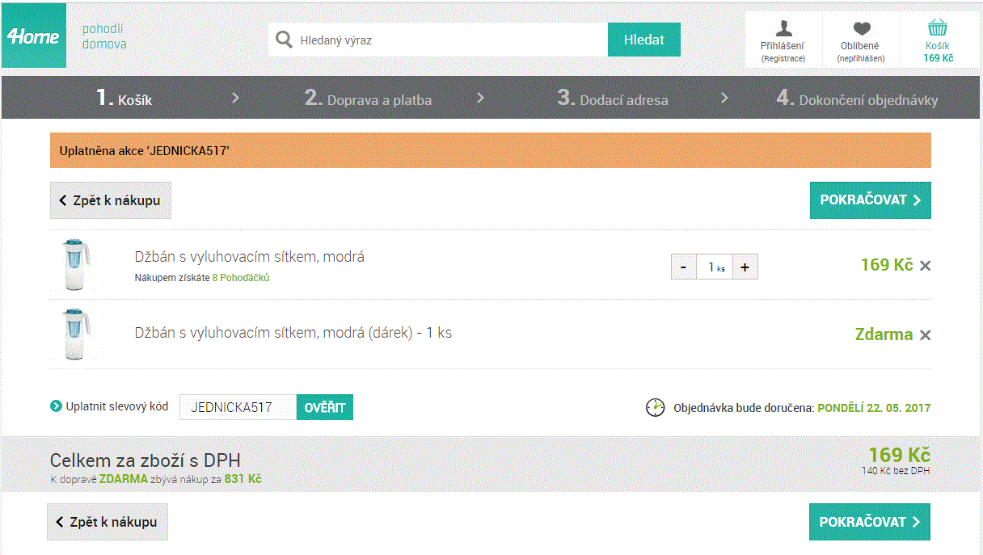
Task: Go to step 3 Dodací adresa
Action: point(613,99)
